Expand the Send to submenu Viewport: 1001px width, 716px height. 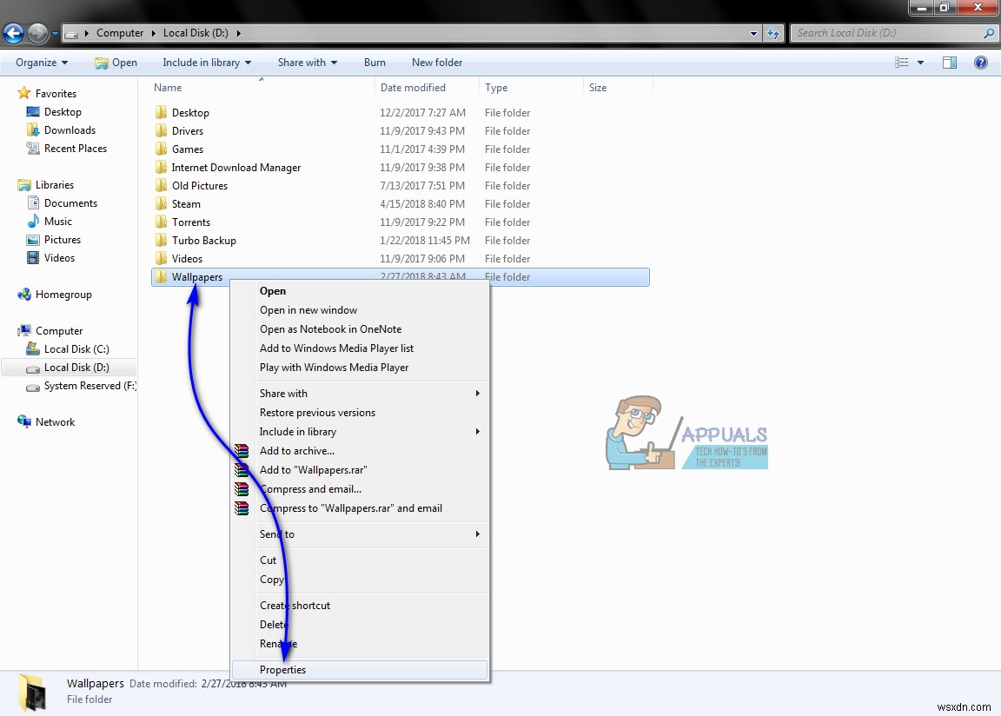point(360,534)
